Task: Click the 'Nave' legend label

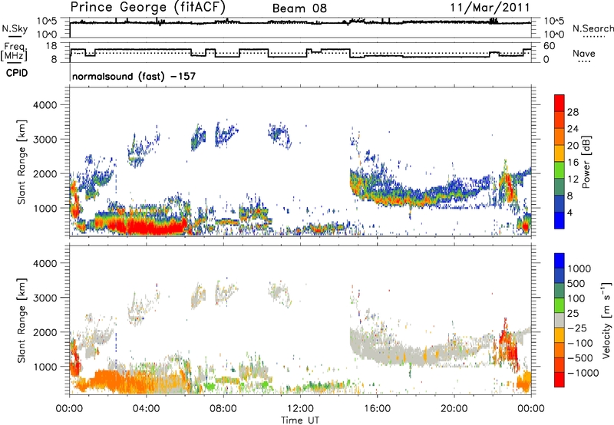Action: (x=584, y=53)
